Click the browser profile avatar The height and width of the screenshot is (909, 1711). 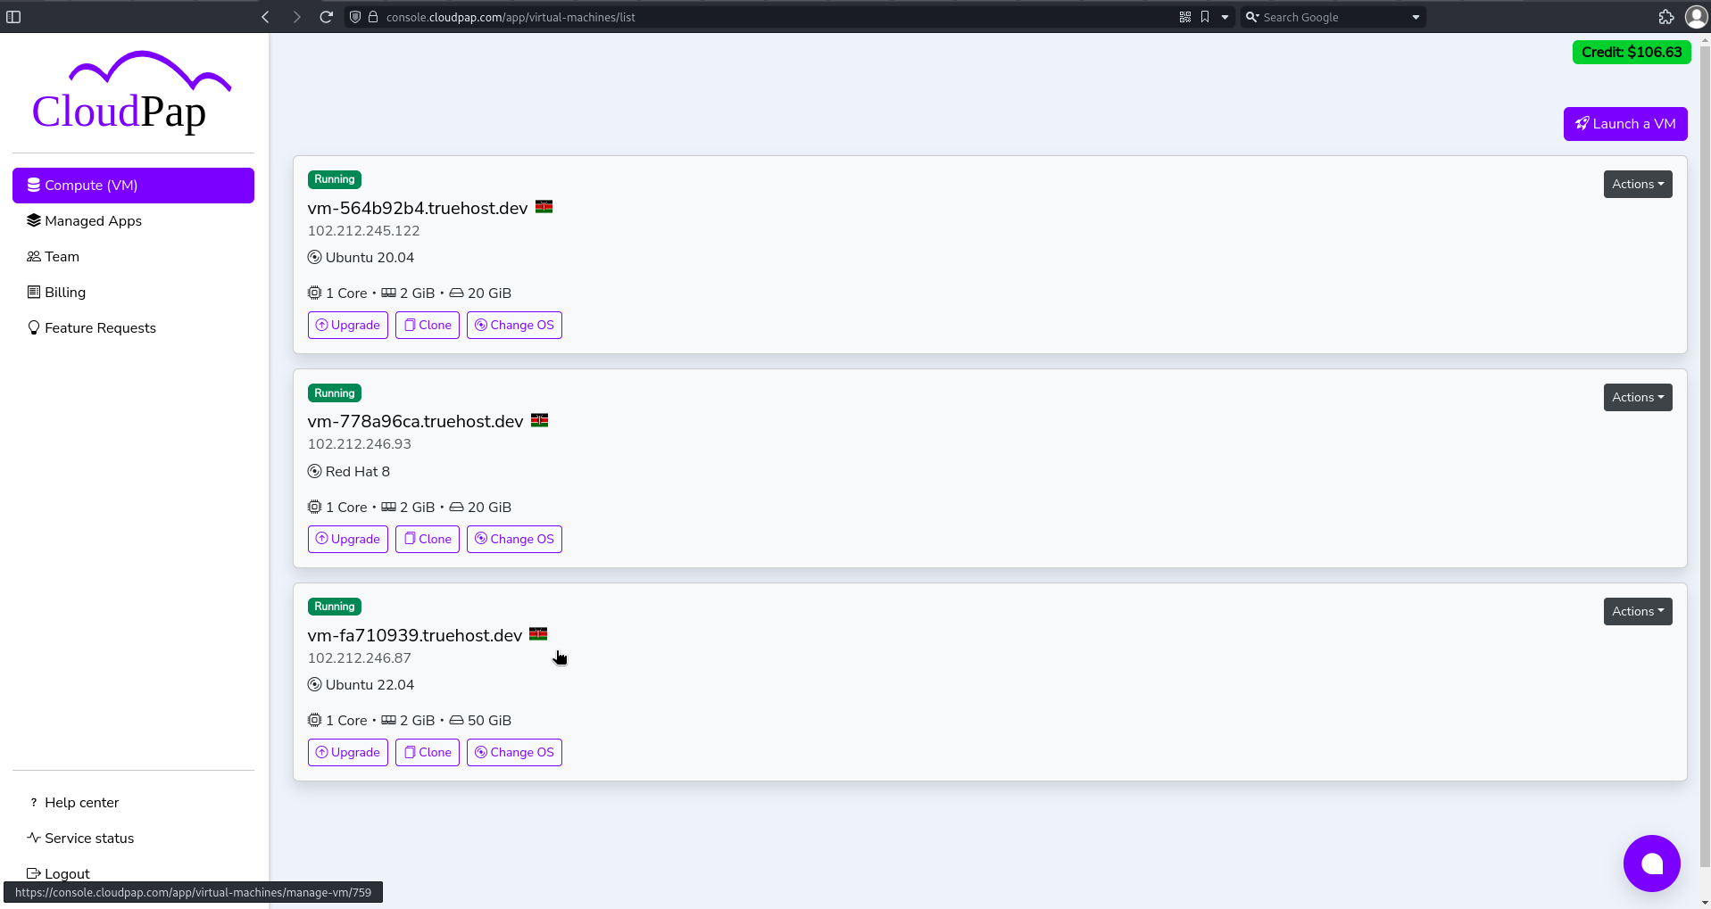[1696, 16]
